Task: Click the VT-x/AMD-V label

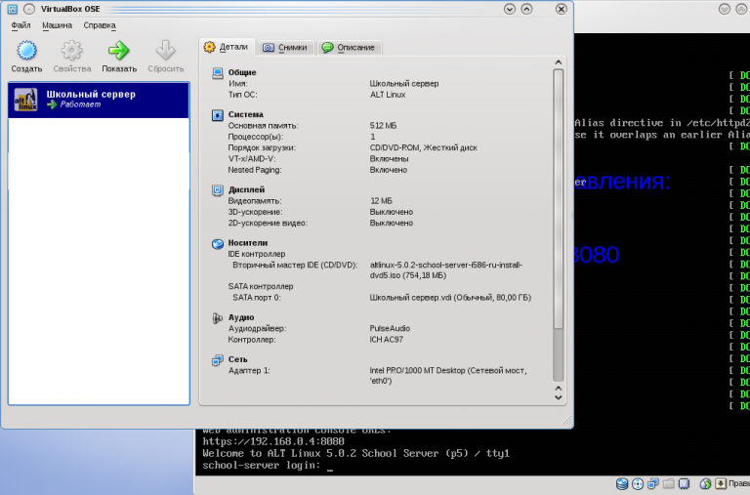Action: tap(252, 159)
